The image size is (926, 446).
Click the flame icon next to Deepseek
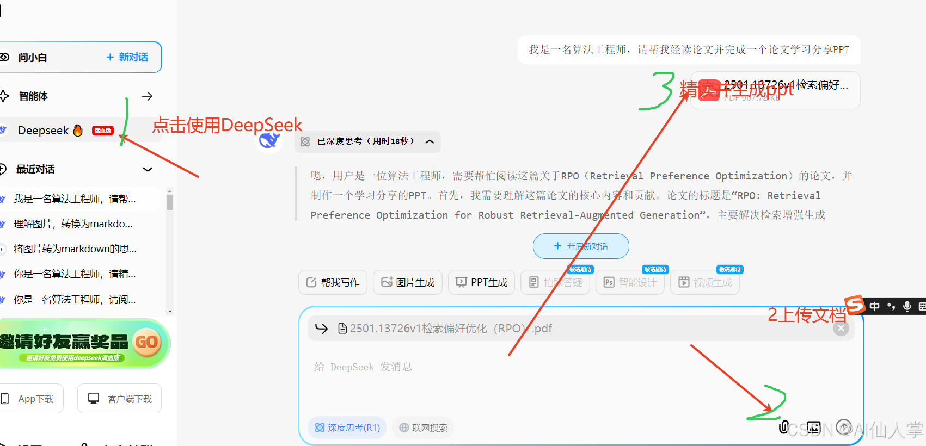point(78,130)
